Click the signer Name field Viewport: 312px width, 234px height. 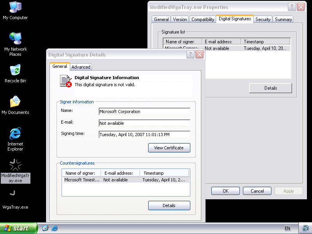144,112
